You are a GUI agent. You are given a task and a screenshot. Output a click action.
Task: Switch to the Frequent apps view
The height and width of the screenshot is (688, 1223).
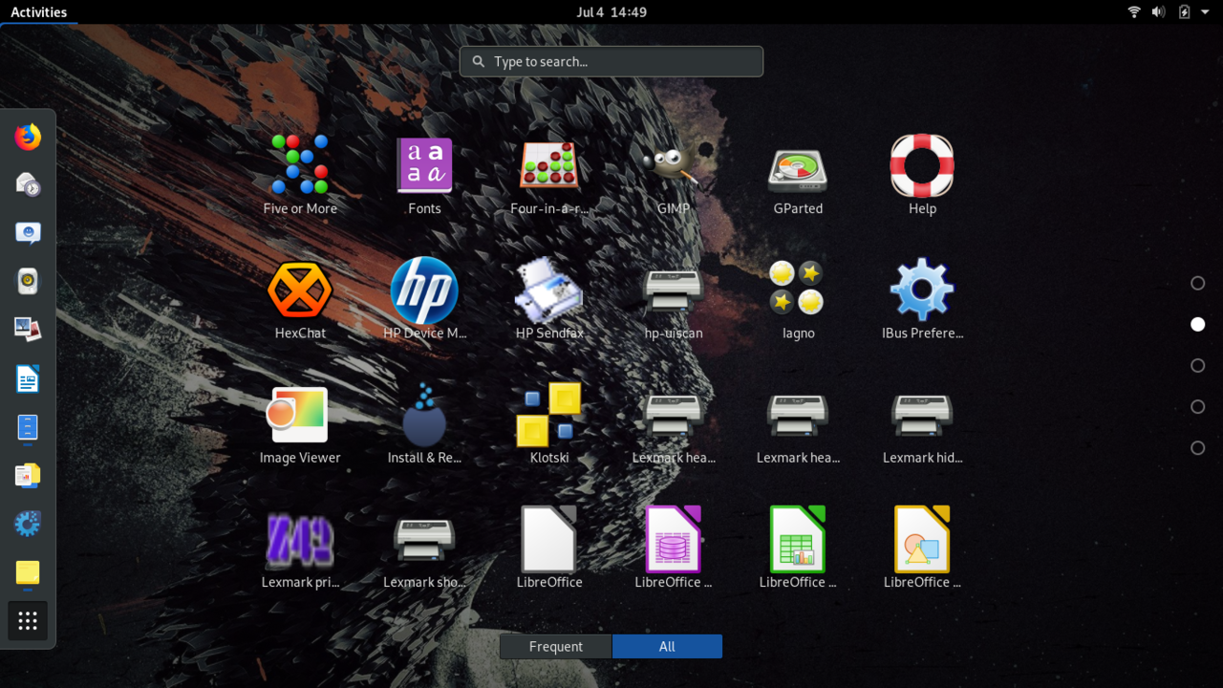pos(555,647)
